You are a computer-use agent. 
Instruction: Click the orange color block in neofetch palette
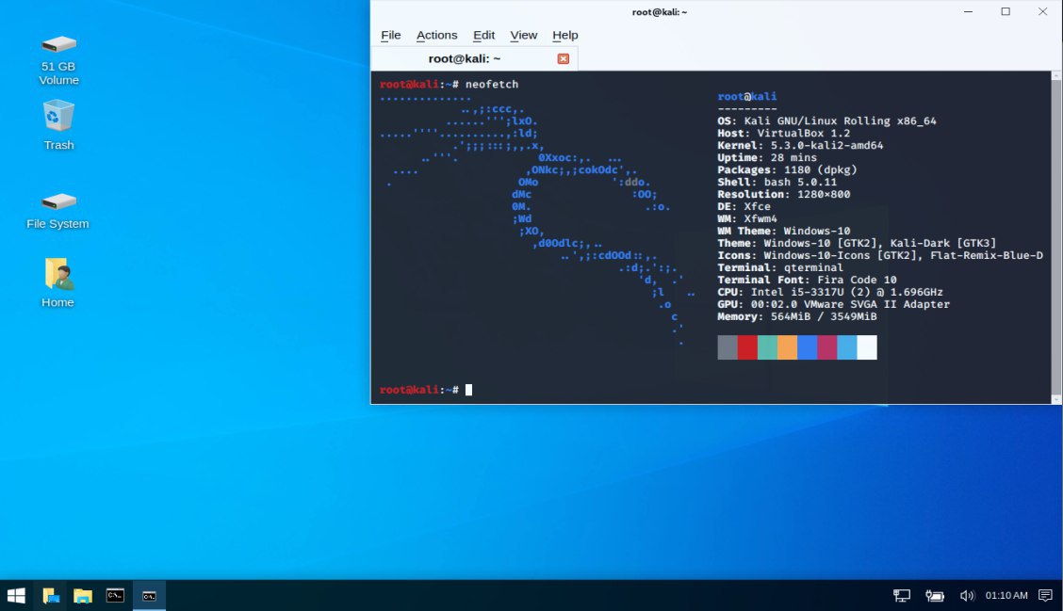point(787,347)
